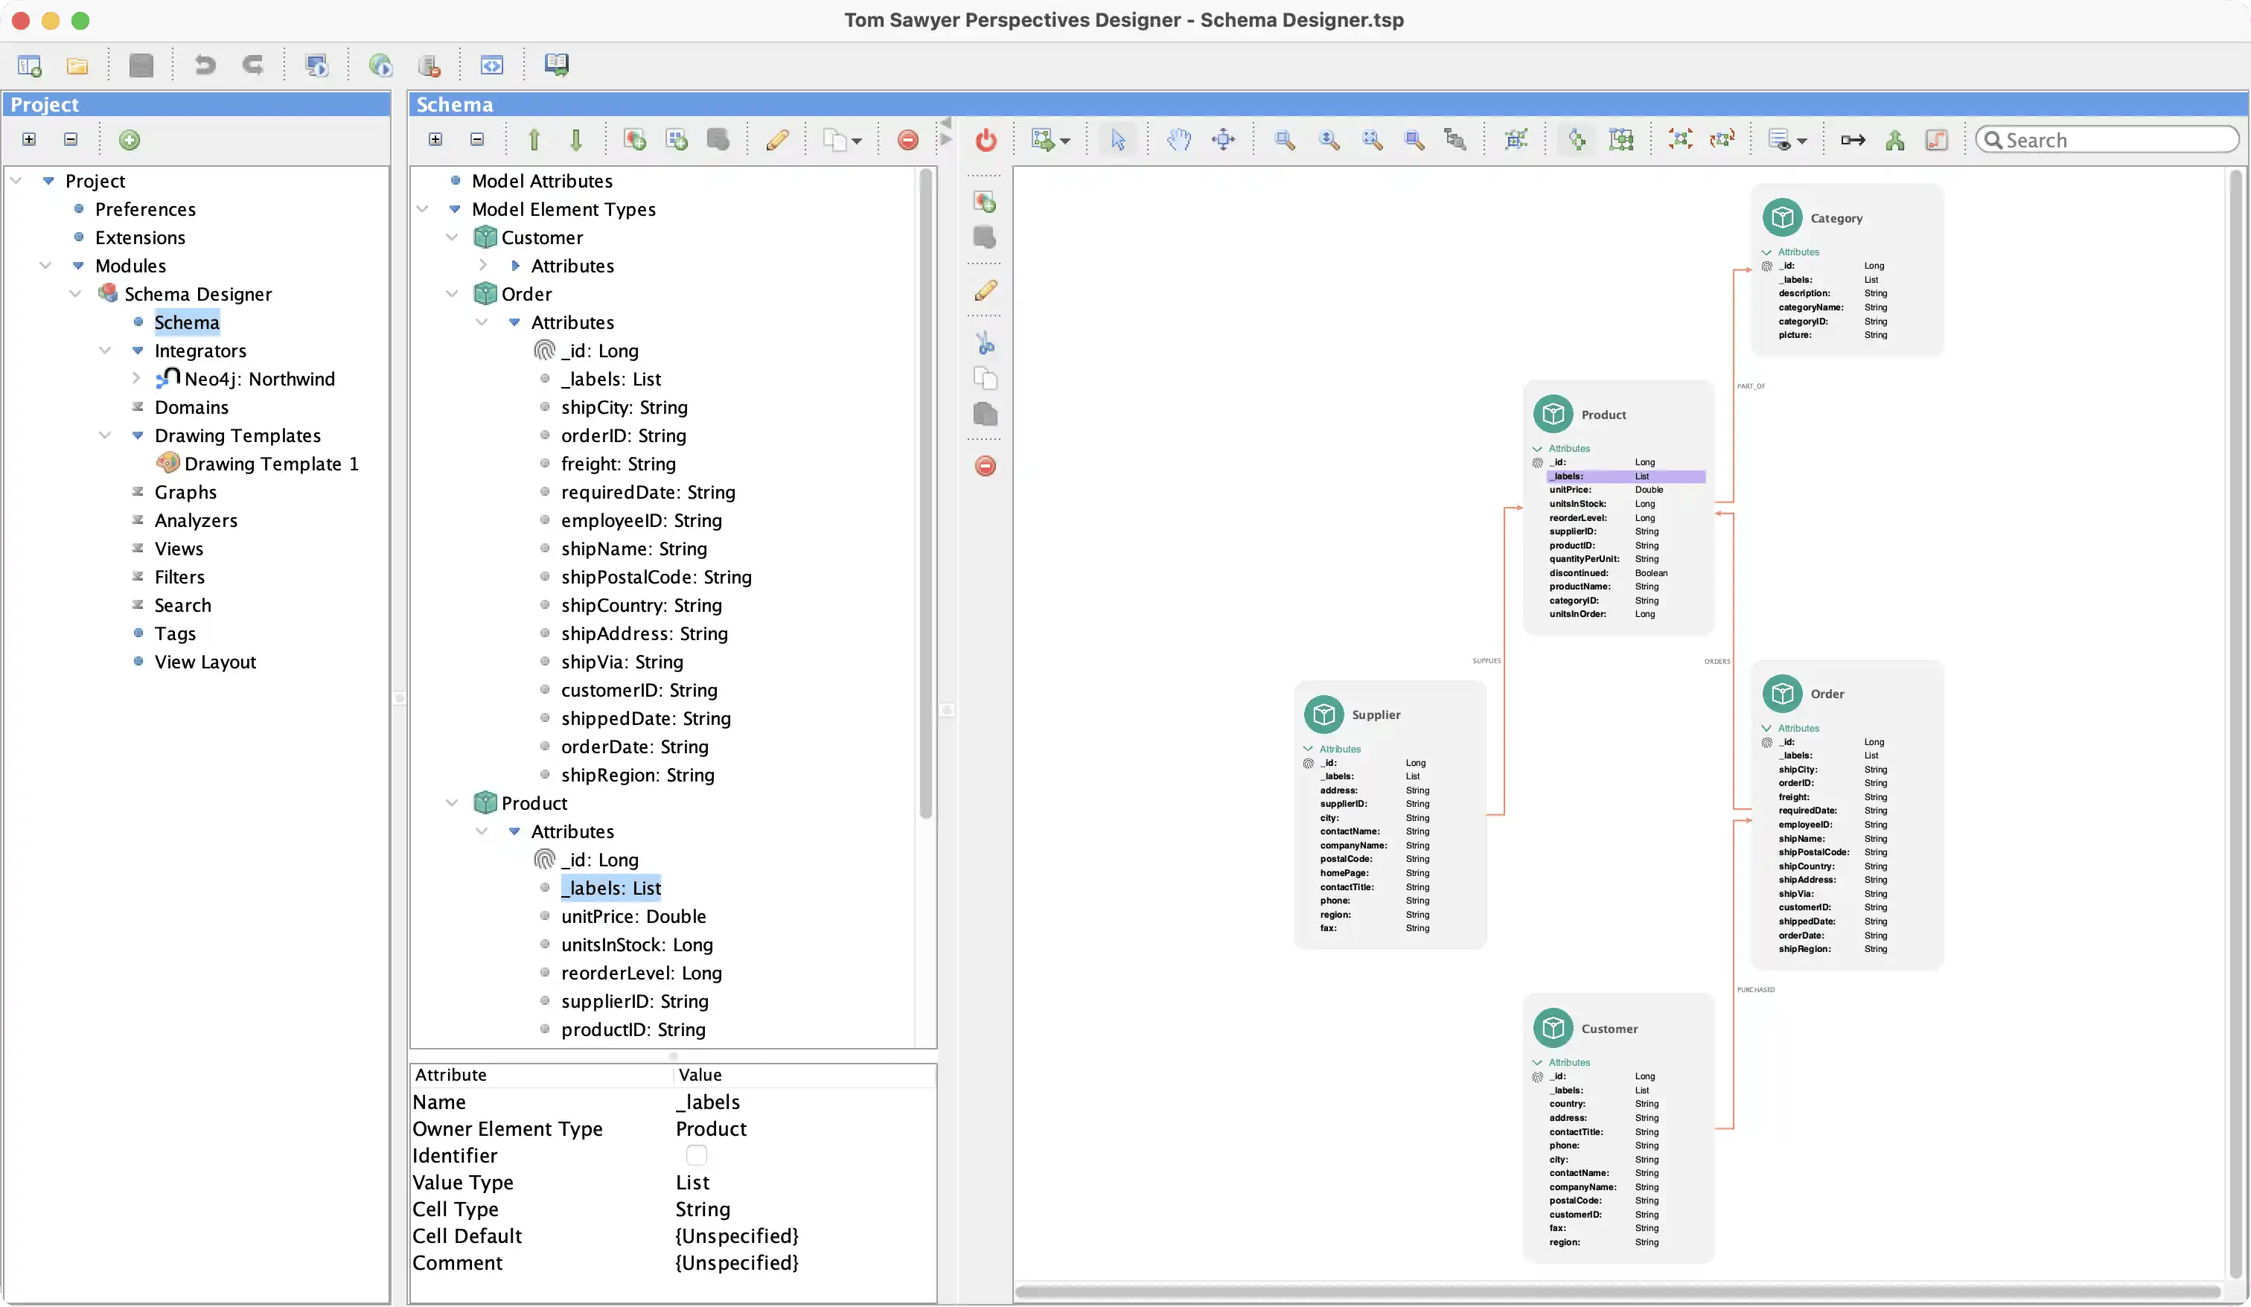Screen dimensions: 2251x1307
Task: Select Extensions in project tree
Action: tap(140, 237)
